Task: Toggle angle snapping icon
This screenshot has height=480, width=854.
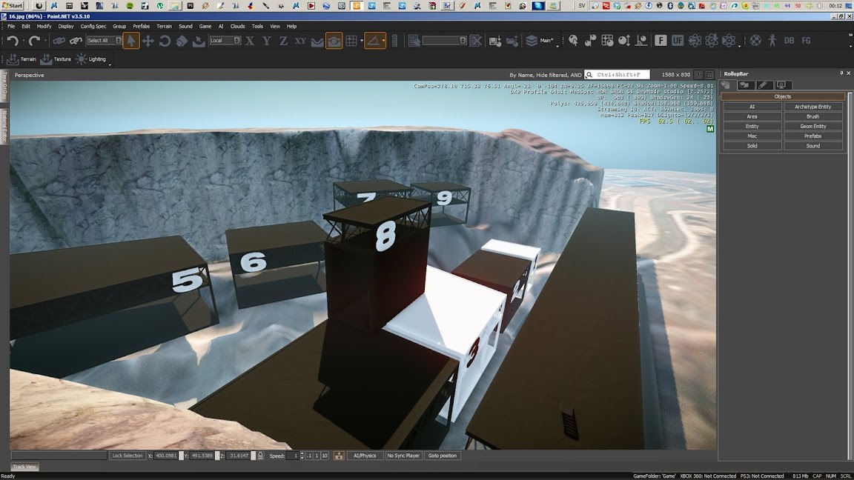Action: [x=373, y=41]
